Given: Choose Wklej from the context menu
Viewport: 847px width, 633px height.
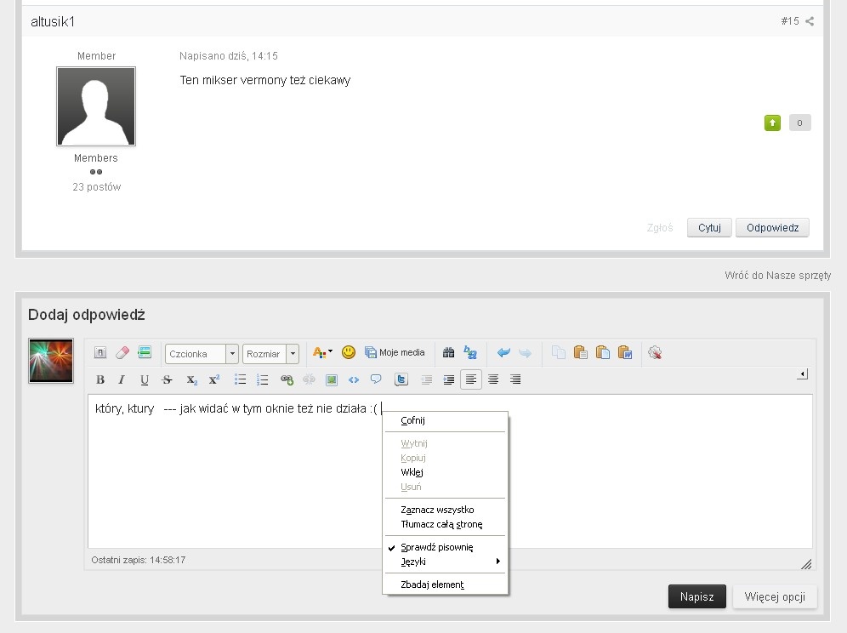Looking at the screenshot, I should 412,472.
